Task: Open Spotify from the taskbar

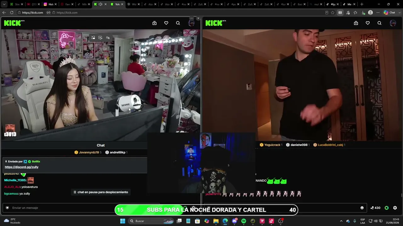Action: point(244,221)
